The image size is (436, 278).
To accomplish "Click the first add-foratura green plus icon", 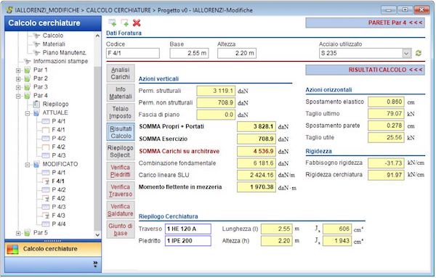I will [x=113, y=23].
